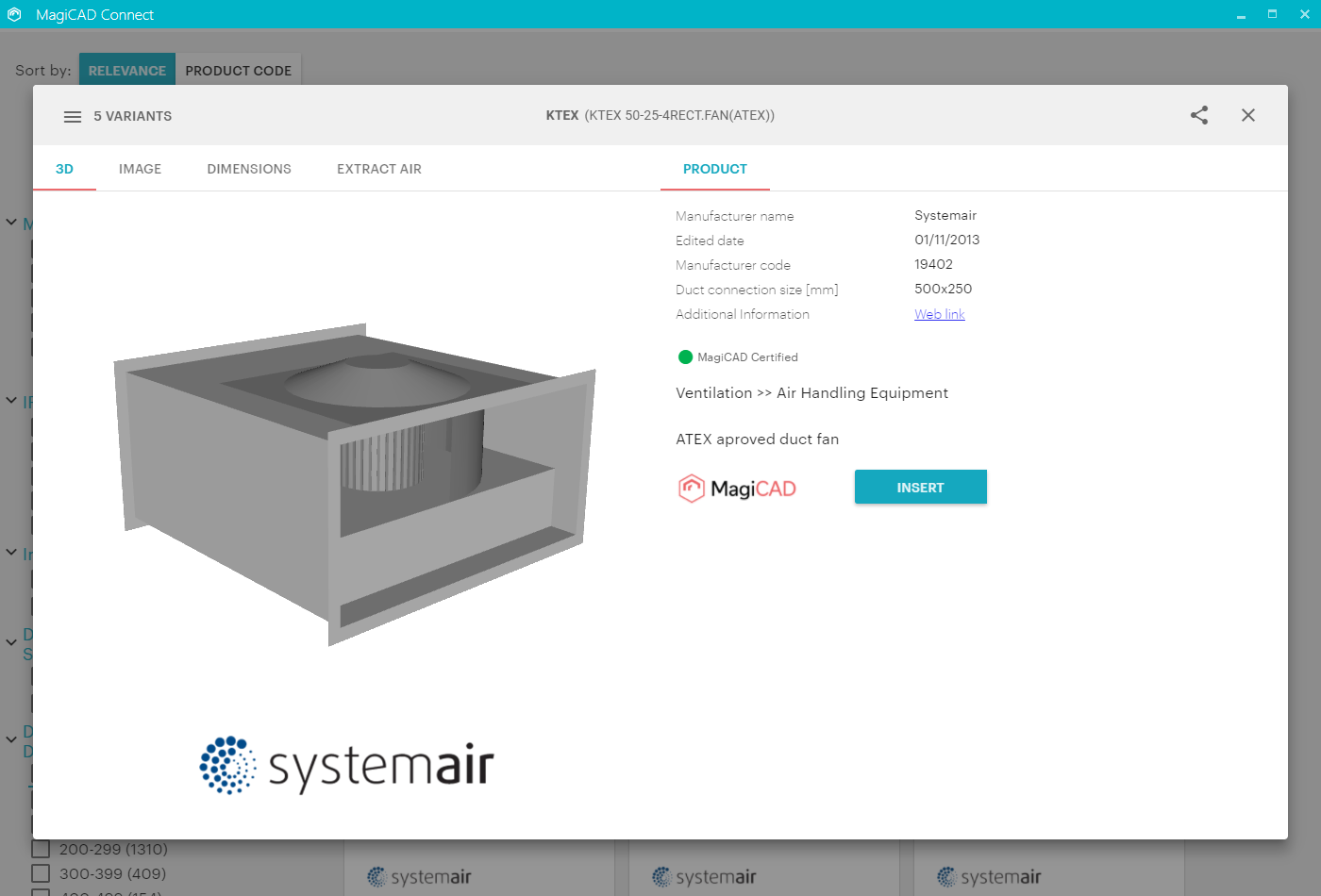Minimize the MagiCAD Connect window
The image size is (1321, 896).
click(1241, 14)
